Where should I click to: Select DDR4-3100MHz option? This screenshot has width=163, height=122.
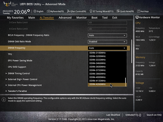(107, 53)
